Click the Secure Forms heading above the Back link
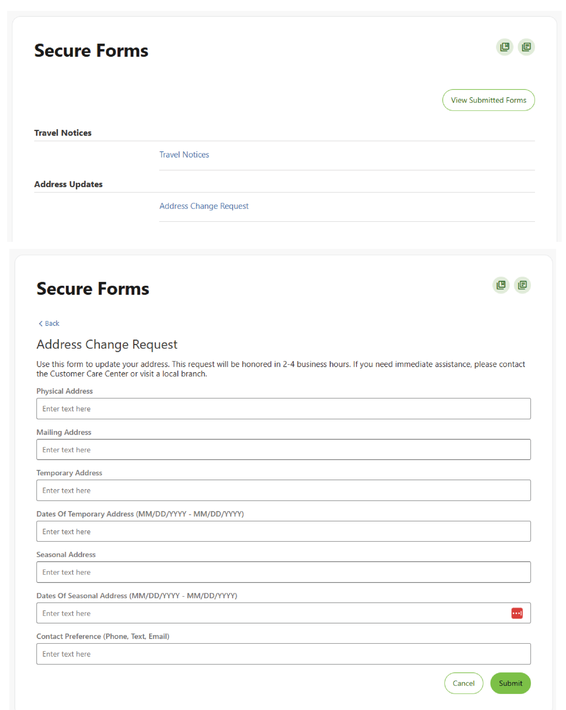The height and width of the screenshot is (710, 566). [x=93, y=288]
